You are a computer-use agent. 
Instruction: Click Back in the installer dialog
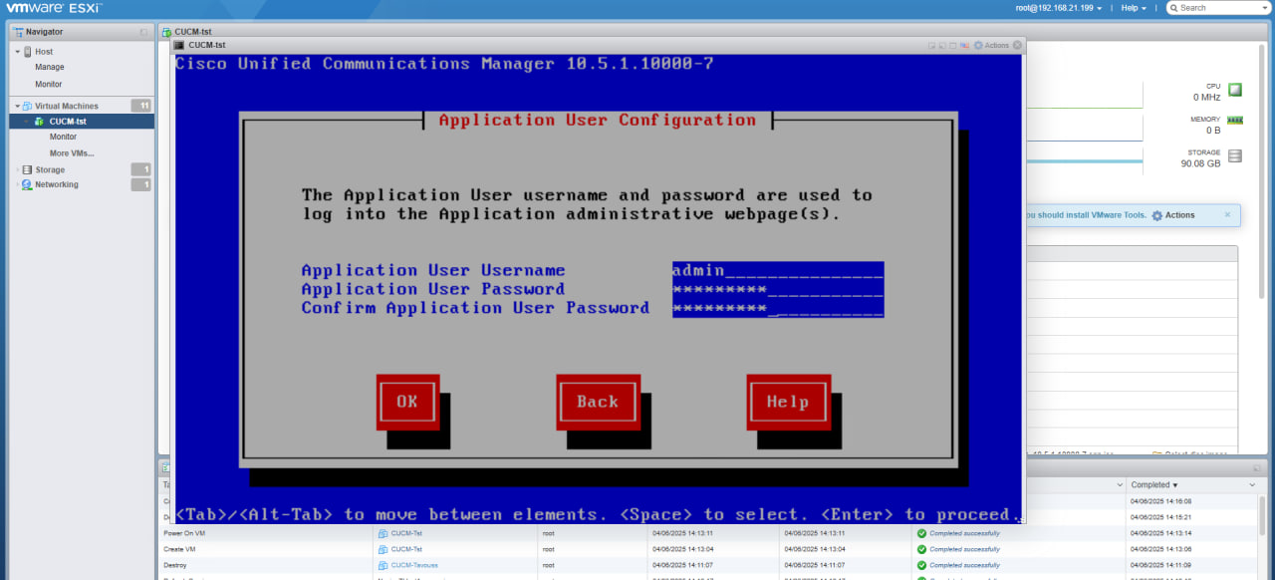[598, 402]
